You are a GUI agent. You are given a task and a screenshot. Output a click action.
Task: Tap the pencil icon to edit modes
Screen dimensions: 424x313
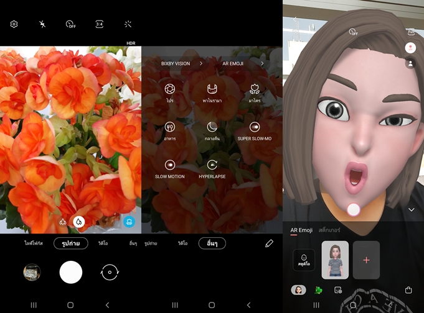point(269,243)
